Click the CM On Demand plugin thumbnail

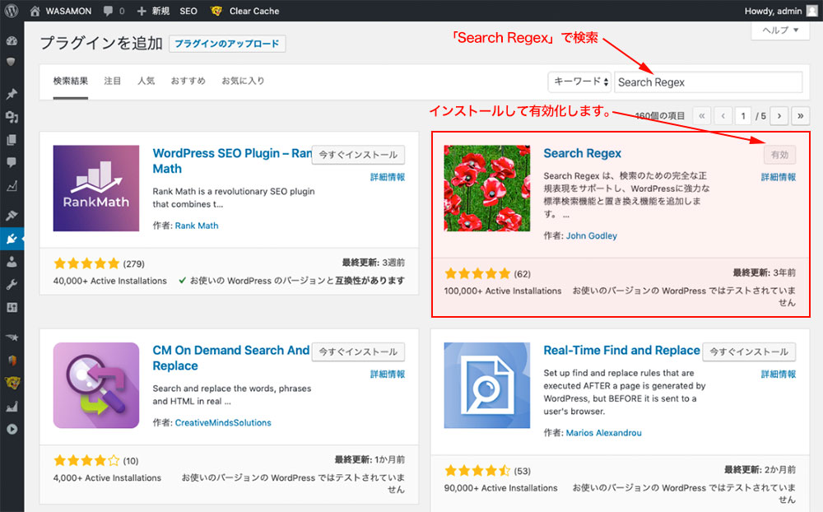pos(96,385)
